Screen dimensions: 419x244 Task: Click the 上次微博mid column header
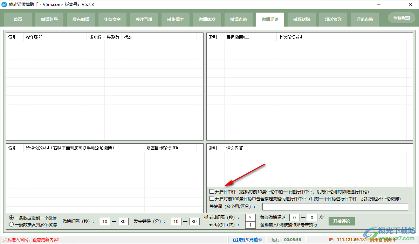coord(342,37)
